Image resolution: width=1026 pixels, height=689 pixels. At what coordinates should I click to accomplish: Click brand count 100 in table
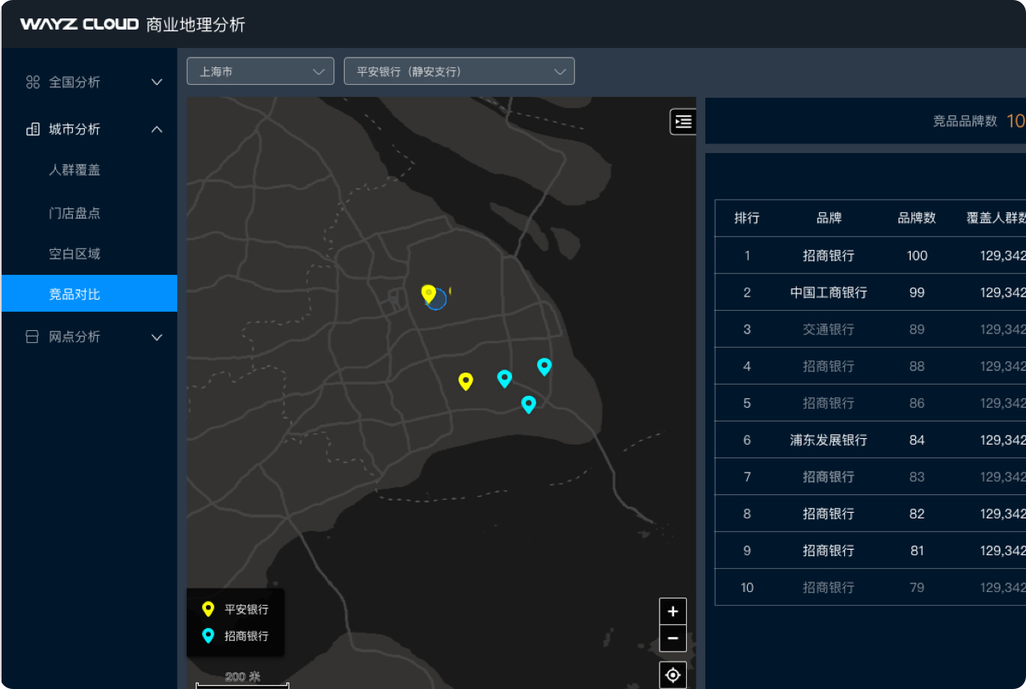(x=917, y=256)
